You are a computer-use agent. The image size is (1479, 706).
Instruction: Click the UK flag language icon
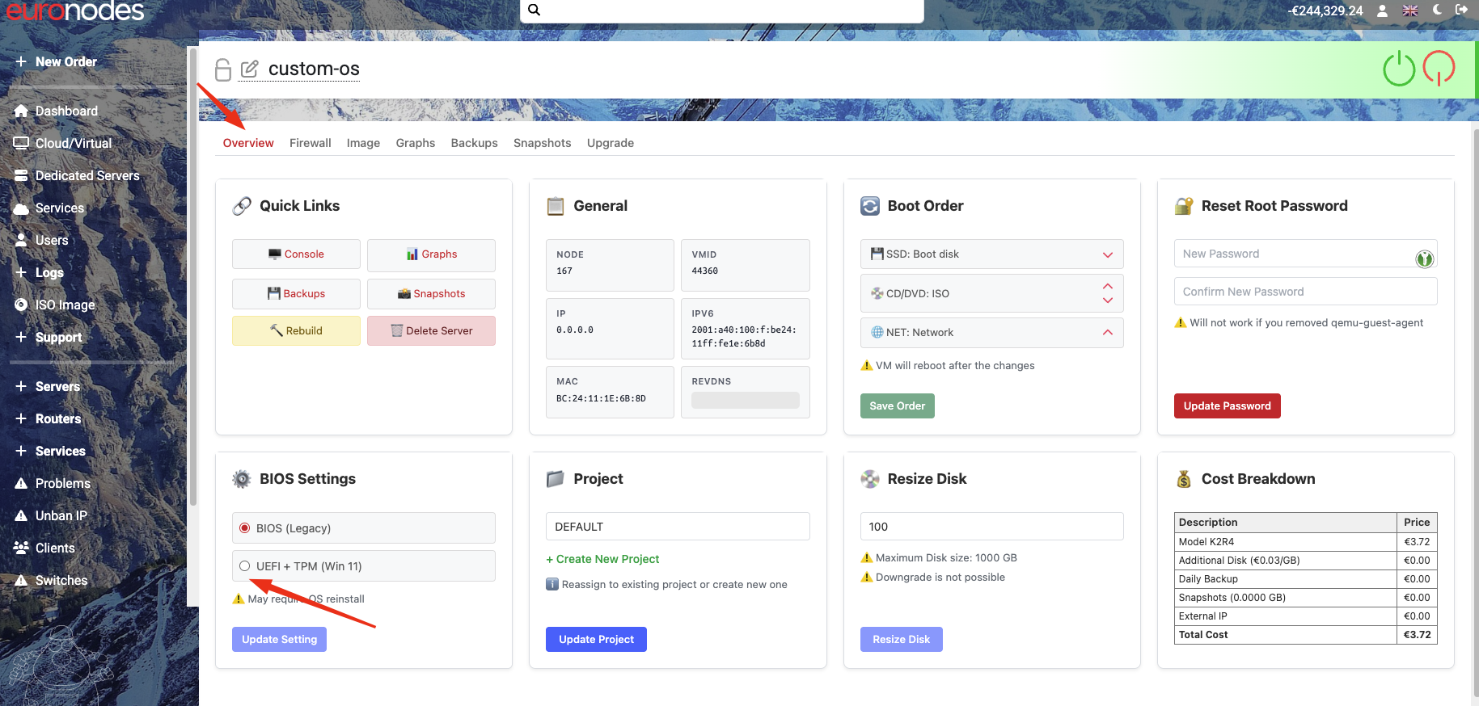click(1410, 11)
